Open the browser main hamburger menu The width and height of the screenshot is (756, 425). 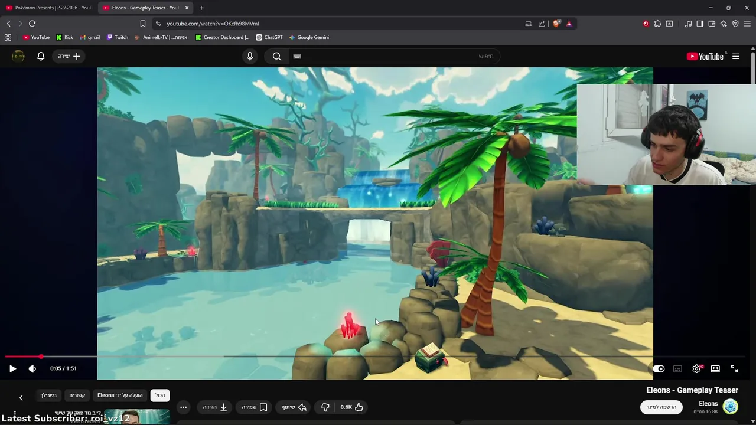click(x=747, y=24)
